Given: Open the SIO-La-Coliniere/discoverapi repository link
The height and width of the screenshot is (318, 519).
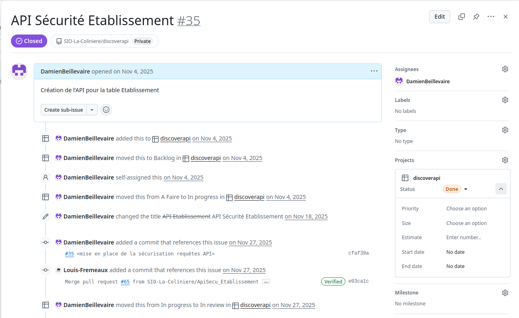Looking at the screenshot, I should [96, 41].
